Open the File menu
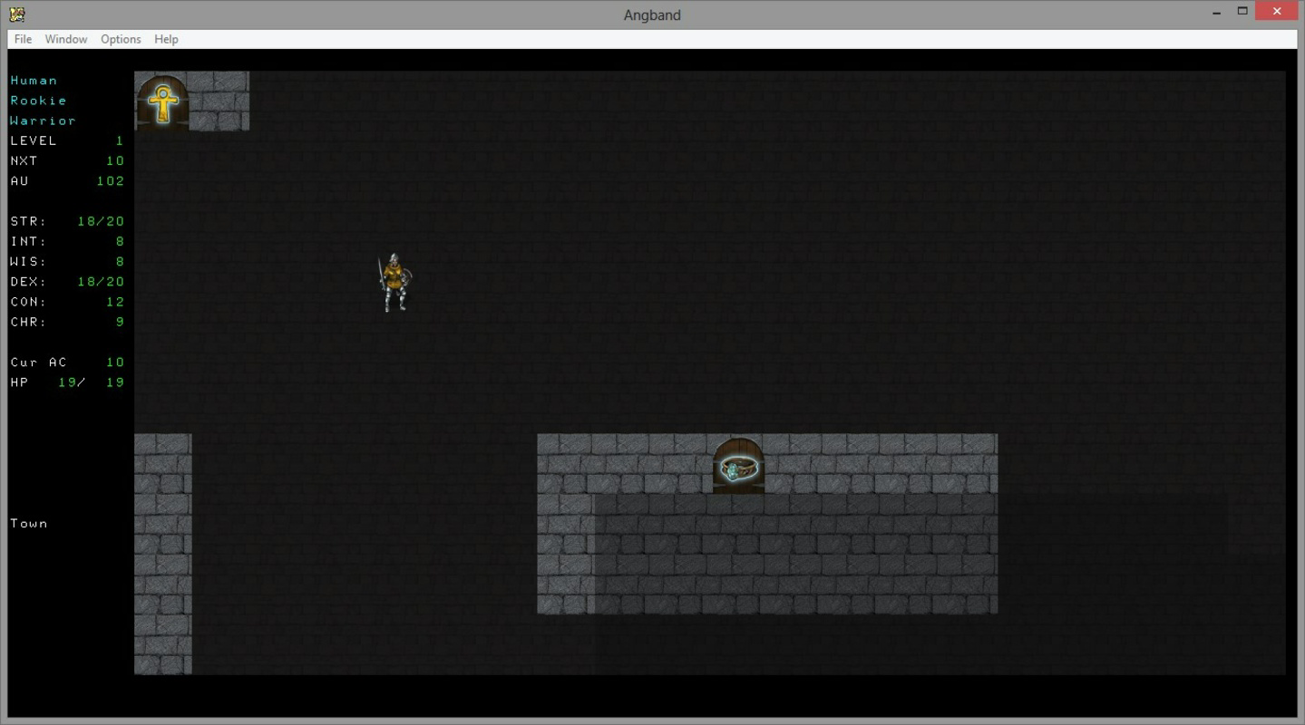Screen dimensions: 1305x725 (x=23, y=39)
